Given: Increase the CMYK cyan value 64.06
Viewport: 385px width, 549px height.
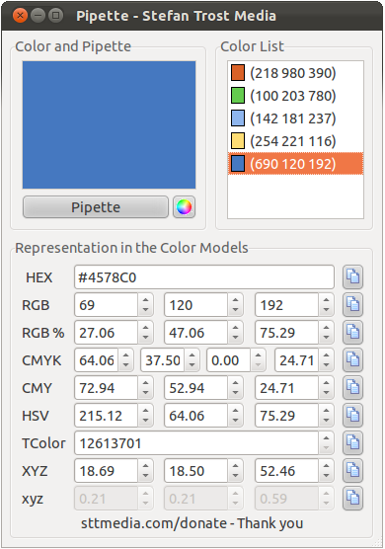Looking at the screenshot, I should point(126,355).
